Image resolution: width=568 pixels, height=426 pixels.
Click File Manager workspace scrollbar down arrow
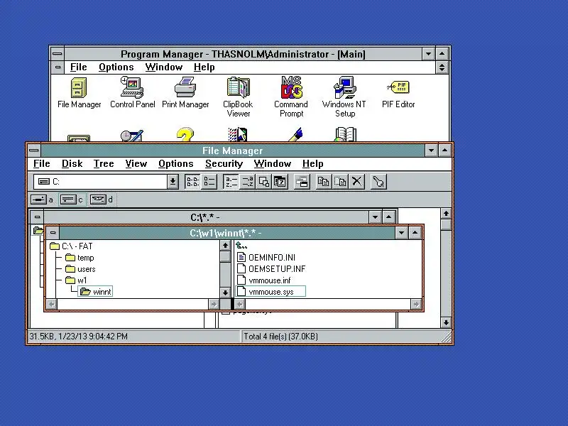pos(446,322)
